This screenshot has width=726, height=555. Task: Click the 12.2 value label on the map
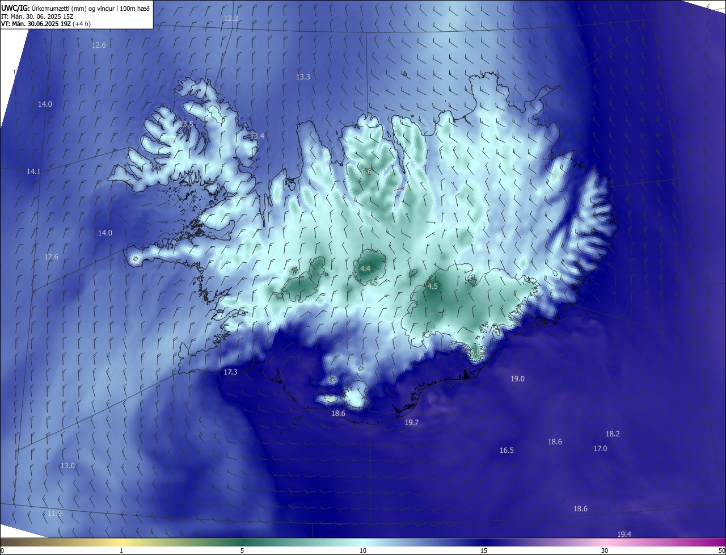coord(231,19)
